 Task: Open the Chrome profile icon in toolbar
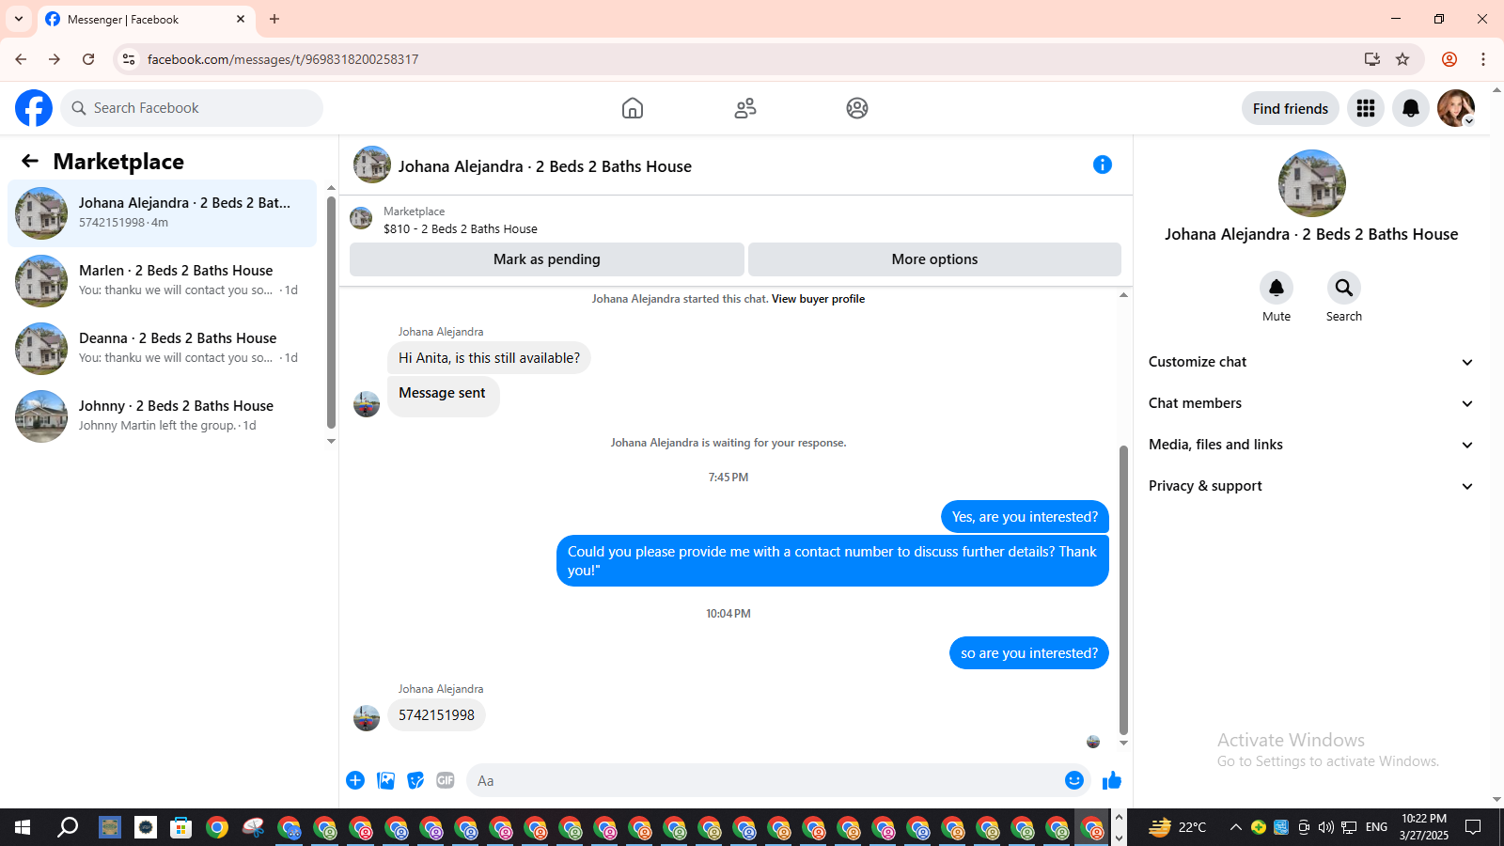pos(1449,59)
